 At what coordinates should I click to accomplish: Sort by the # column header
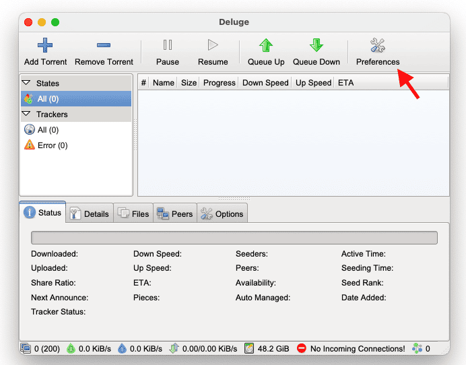143,83
